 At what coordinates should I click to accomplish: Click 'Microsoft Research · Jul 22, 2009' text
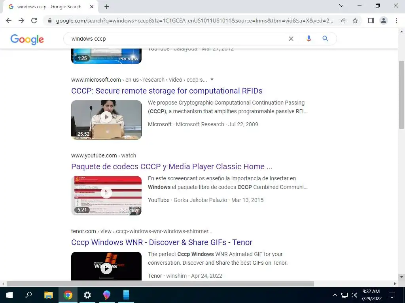tap(217, 124)
